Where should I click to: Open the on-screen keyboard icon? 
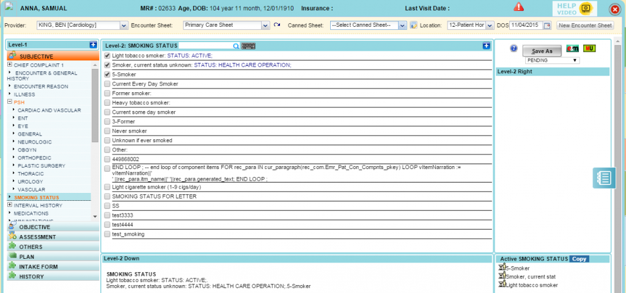click(248, 46)
